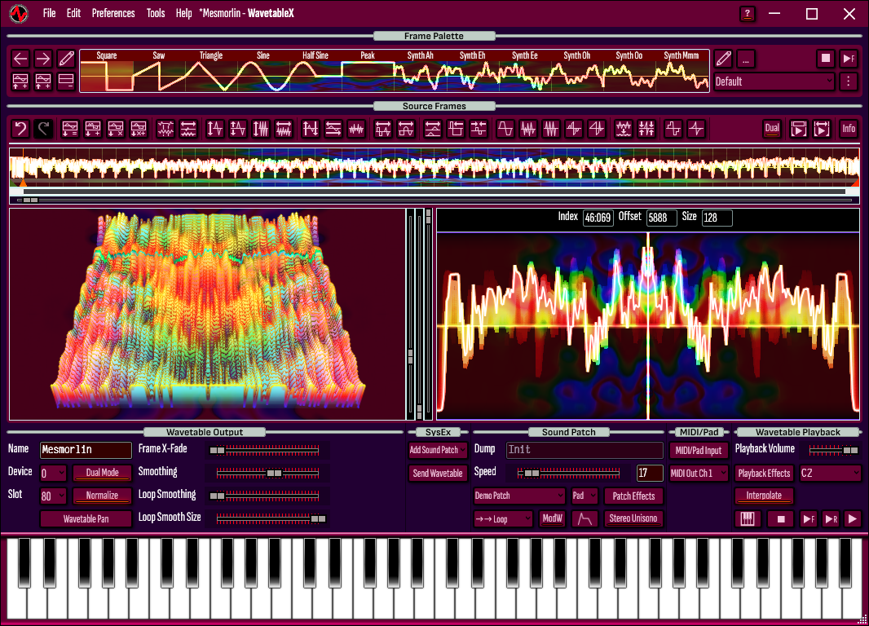Open the three-dot options menu beside Default
Screen dimensions: 869x626
click(848, 82)
